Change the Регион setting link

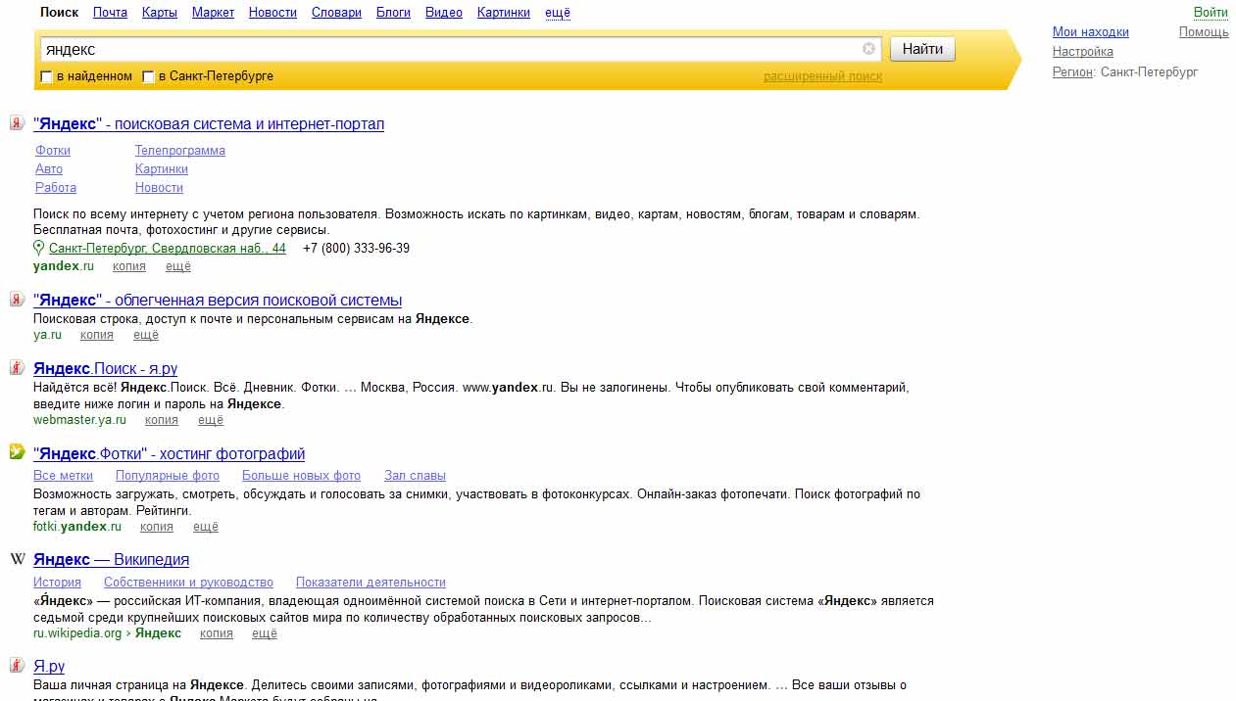click(1072, 71)
